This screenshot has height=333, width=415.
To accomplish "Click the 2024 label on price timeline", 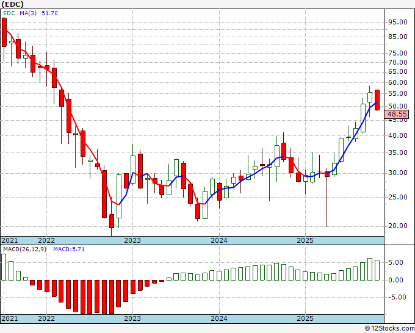I will click(219, 240).
